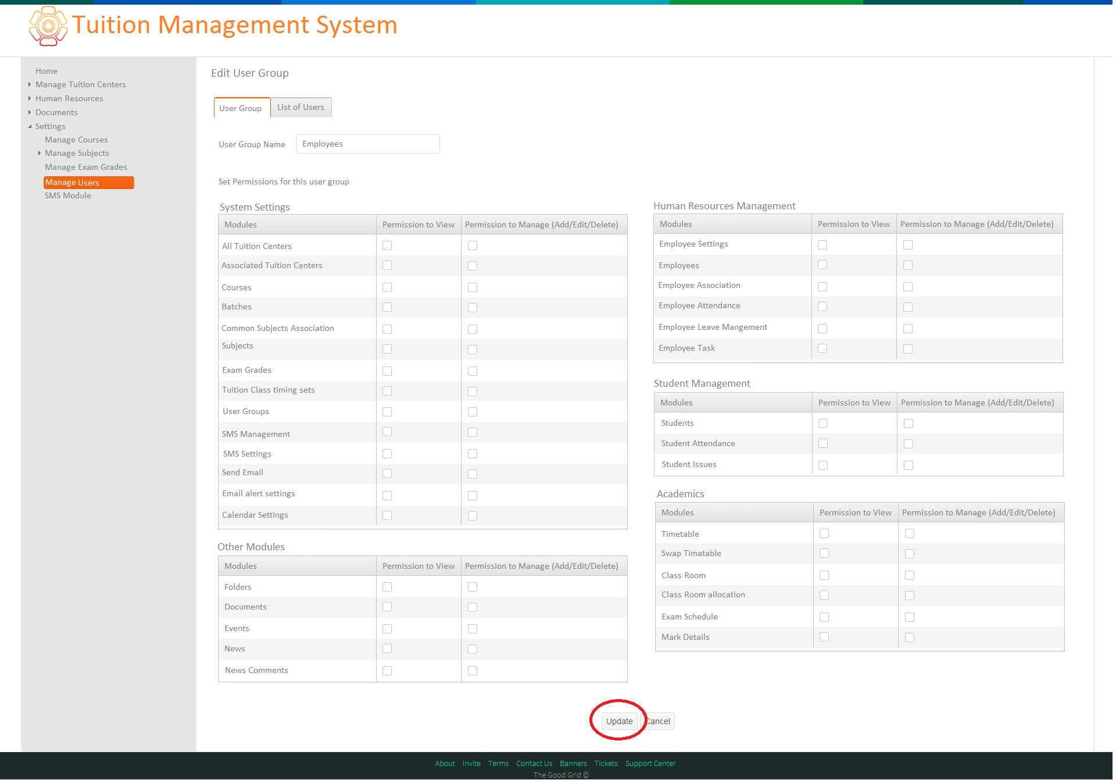Check view permission for User Groups
This screenshot has width=1116, height=780.
(387, 412)
